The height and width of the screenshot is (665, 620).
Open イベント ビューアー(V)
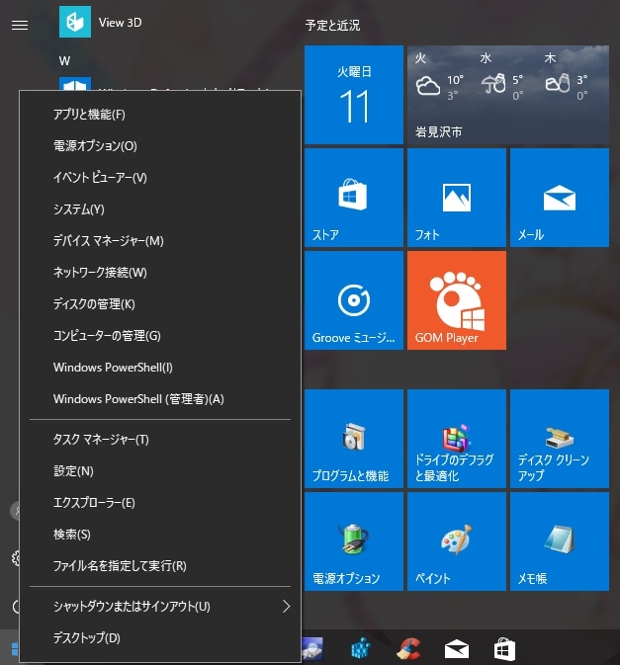(x=160, y=178)
